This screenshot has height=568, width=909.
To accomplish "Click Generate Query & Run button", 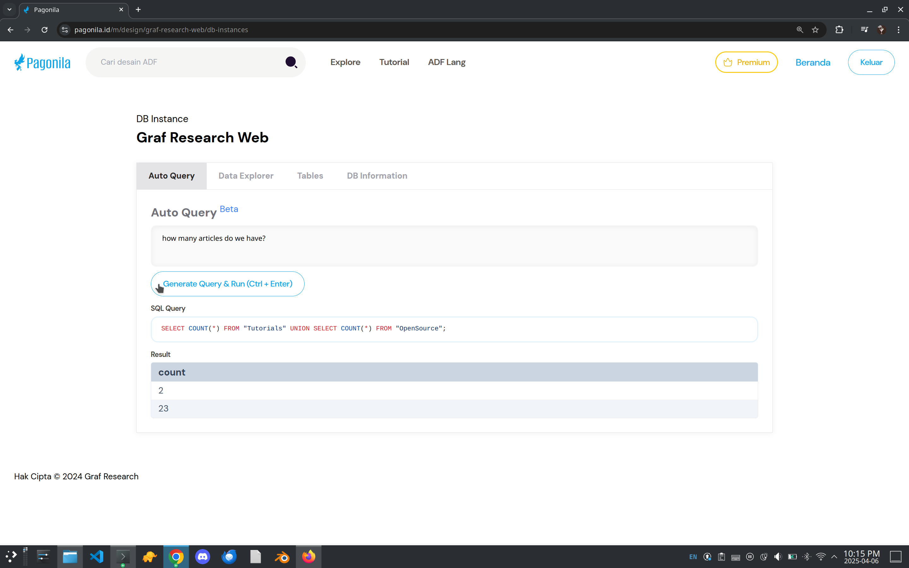I will [x=227, y=284].
